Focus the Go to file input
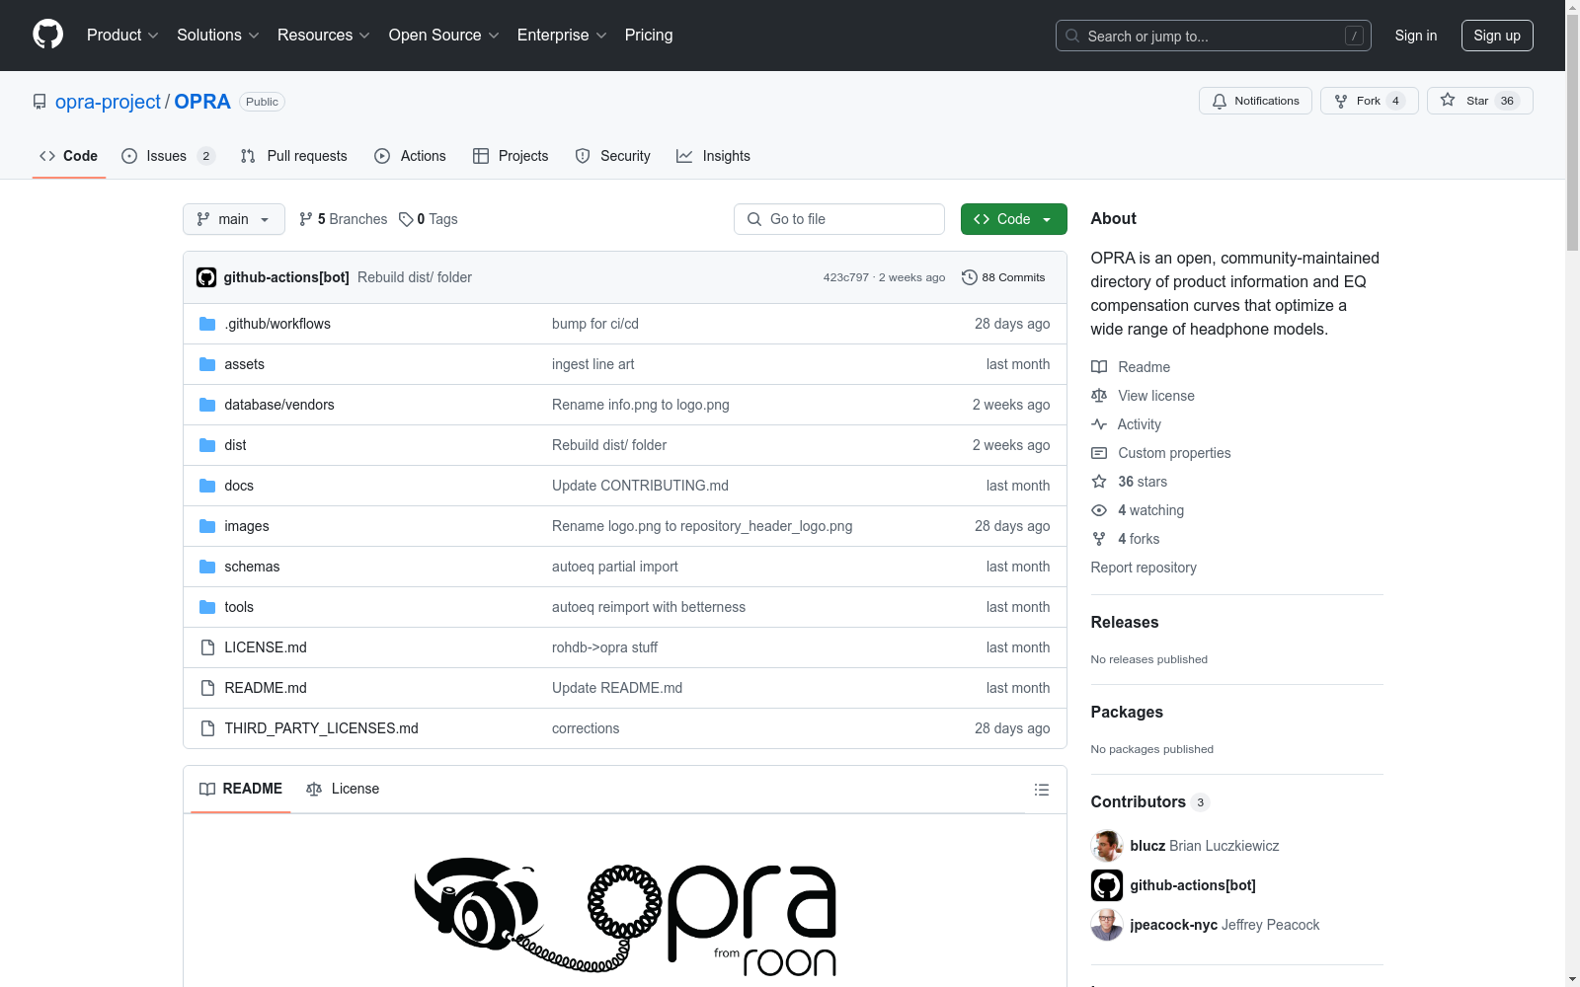Viewport: 1580px width, 987px height. [x=839, y=219]
